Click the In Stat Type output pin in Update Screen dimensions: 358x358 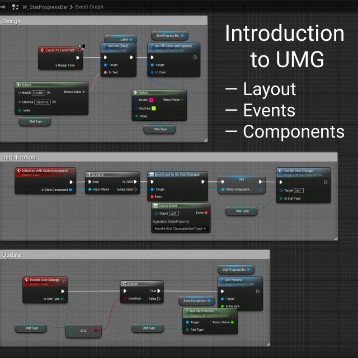pyautogui.click(x=62, y=299)
